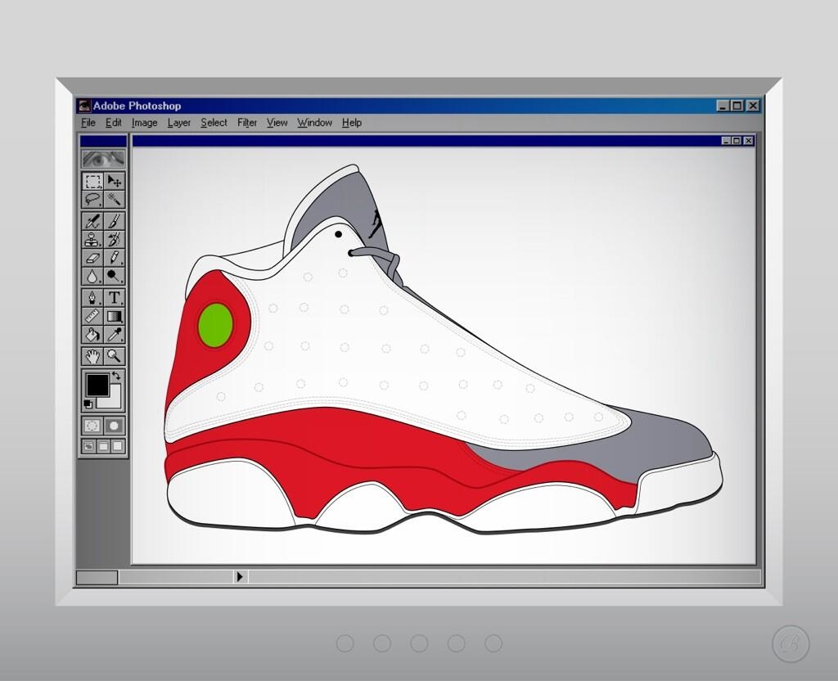Switch to Full Screen with menu bar
This screenshot has width=838, height=681.
[104, 446]
